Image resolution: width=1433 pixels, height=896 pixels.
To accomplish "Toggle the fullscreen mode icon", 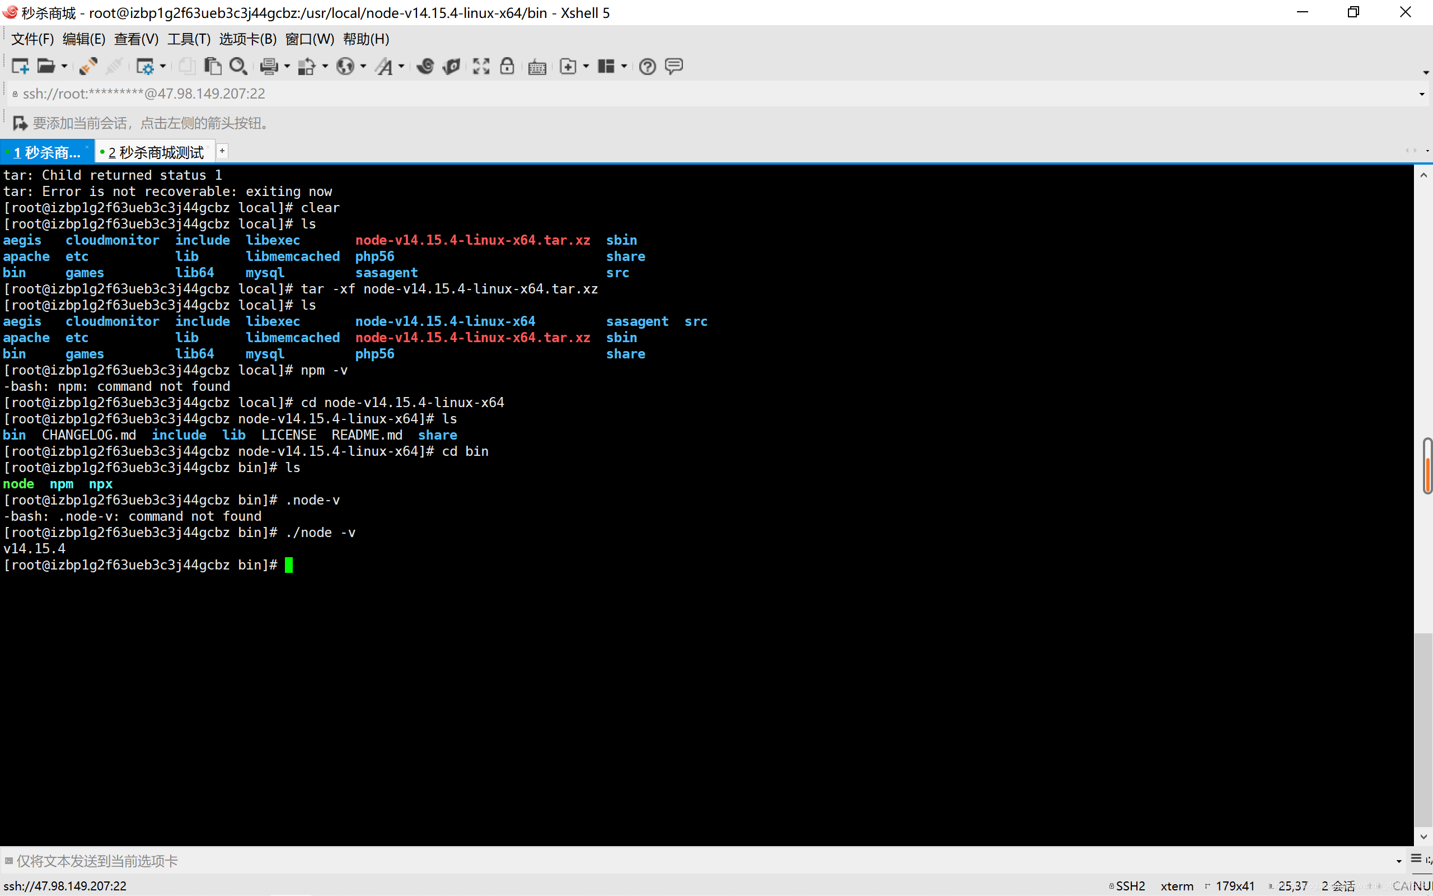I will pyautogui.click(x=481, y=67).
